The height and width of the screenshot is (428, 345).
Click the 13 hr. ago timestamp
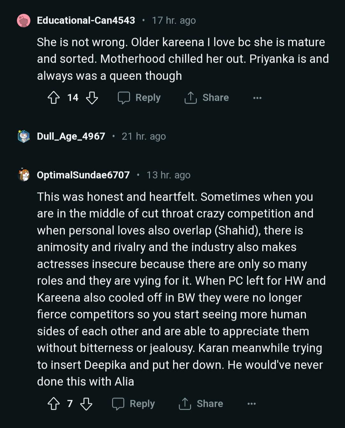168,175
